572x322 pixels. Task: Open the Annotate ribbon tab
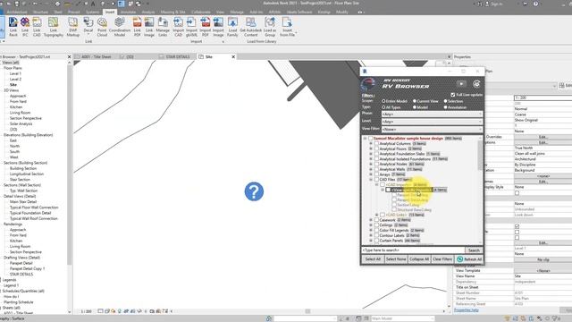tap(128, 12)
